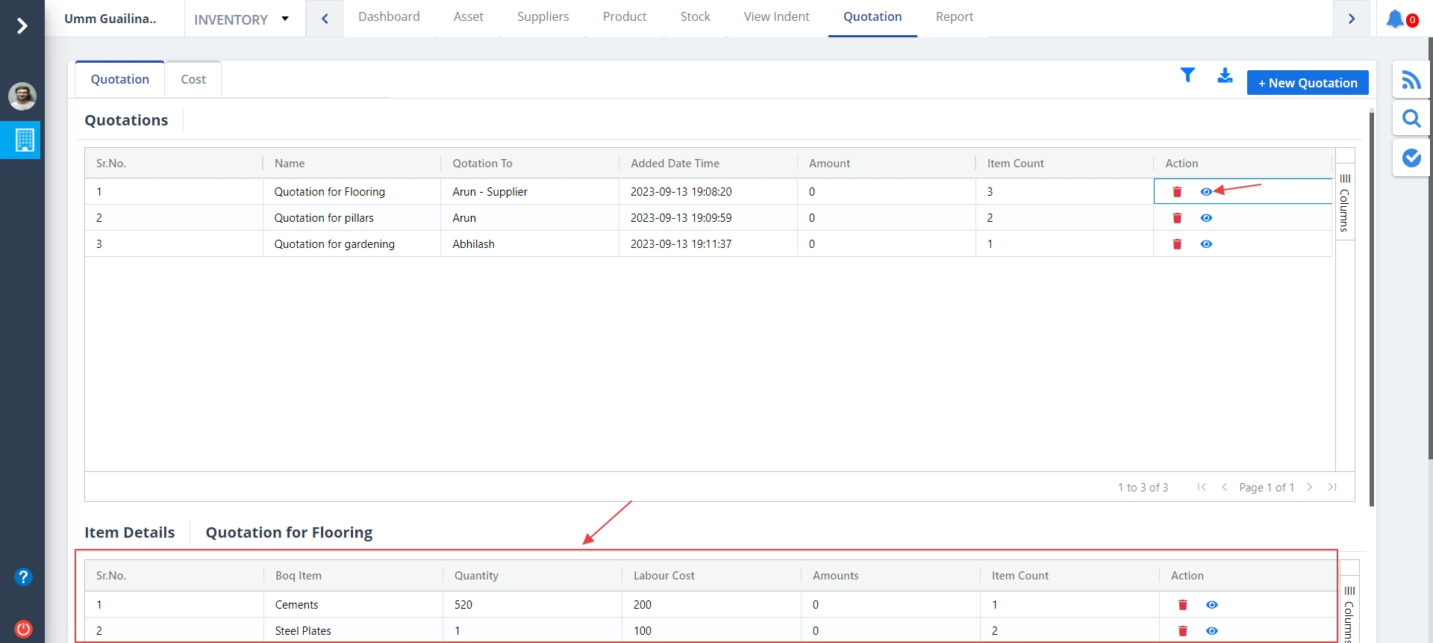This screenshot has height=643, width=1433.
Task: Click the blue checkmark sidebar icon
Action: click(1411, 158)
